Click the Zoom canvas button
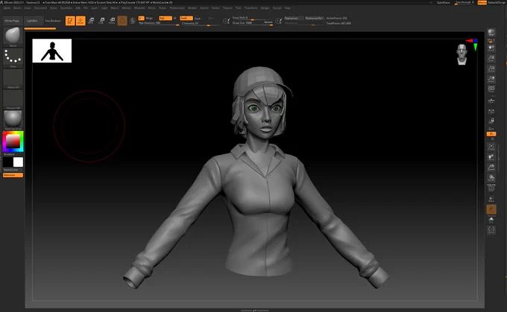The image size is (507, 312). [491, 59]
